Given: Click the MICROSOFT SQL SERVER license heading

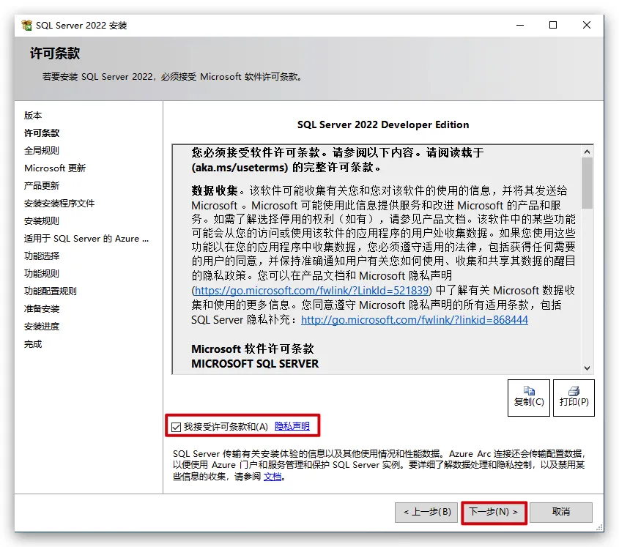Looking at the screenshot, I should (x=255, y=363).
